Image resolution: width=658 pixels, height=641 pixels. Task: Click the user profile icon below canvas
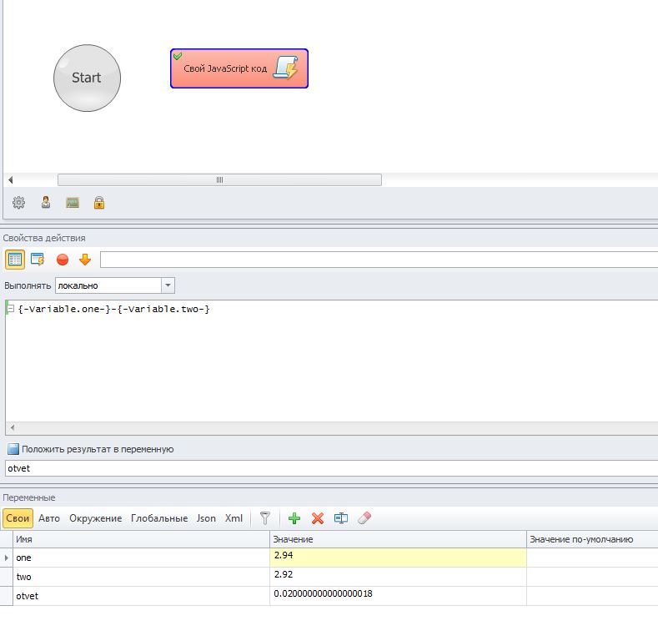[46, 203]
